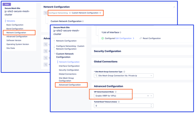This screenshot has height=113, width=195.
Task: Go to Software Version in sidebar
Action: click(x=14, y=40)
